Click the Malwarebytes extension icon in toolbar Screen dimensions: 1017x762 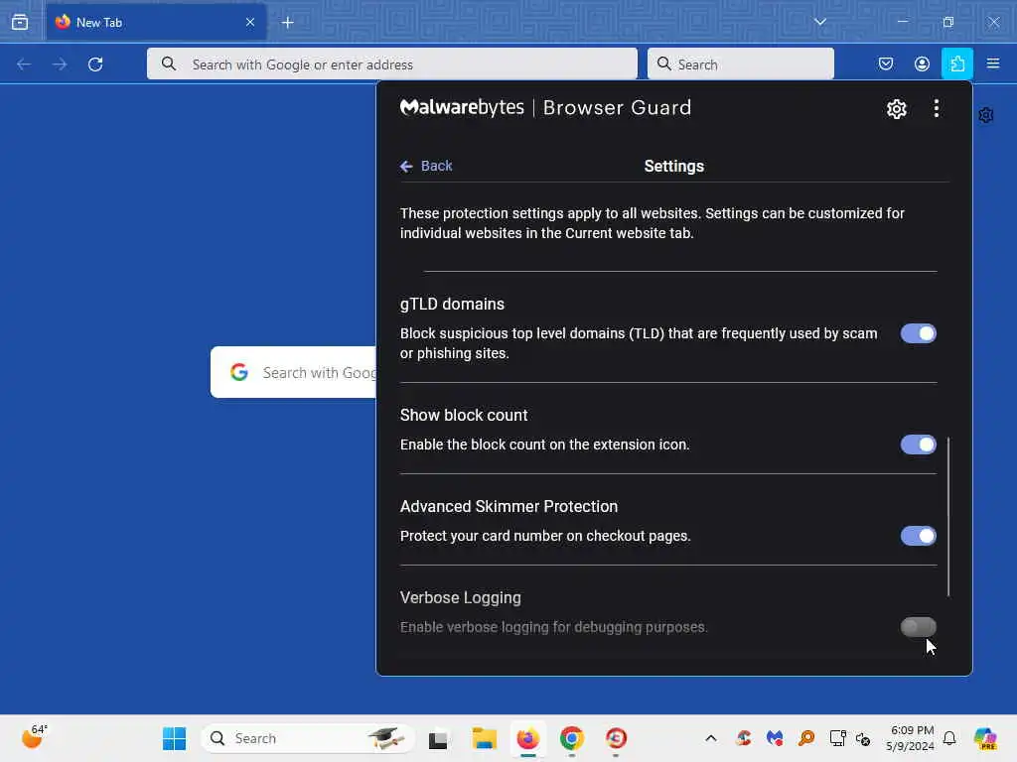click(956, 64)
